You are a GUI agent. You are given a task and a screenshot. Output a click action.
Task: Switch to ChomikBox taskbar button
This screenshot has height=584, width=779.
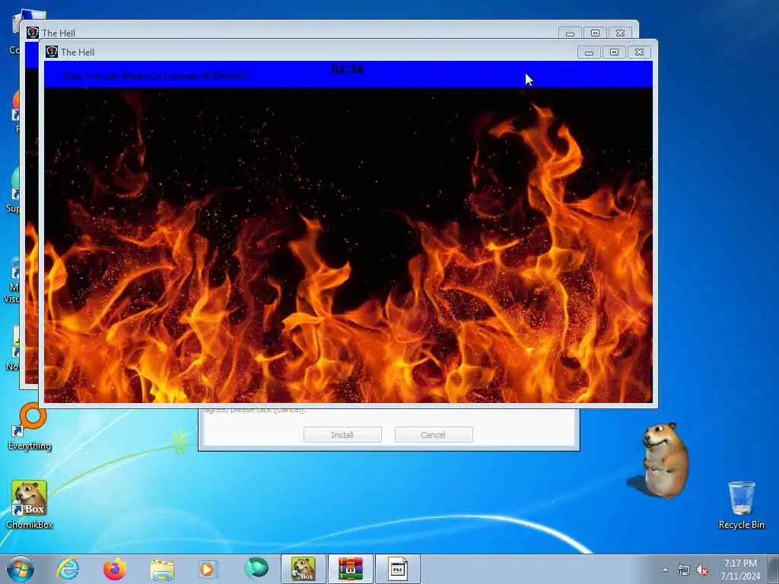pos(303,569)
